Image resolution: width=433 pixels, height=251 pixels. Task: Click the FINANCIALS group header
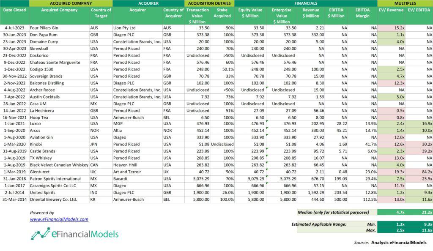pos(306,3)
